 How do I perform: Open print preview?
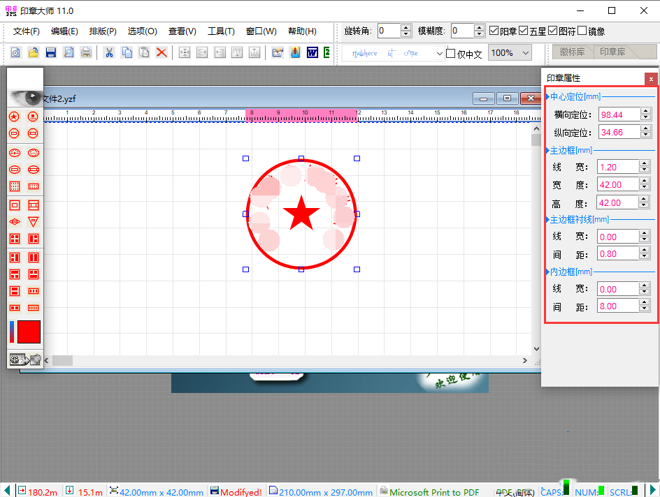[69, 52]
